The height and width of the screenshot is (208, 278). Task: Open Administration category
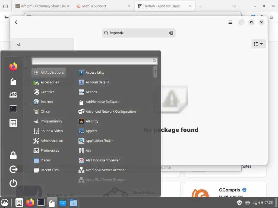(48, 141)
